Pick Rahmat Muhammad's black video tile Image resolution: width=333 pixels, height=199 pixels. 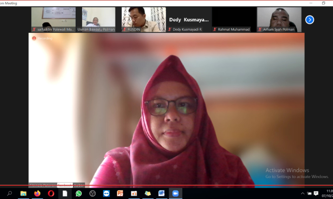tap(234, 19)
